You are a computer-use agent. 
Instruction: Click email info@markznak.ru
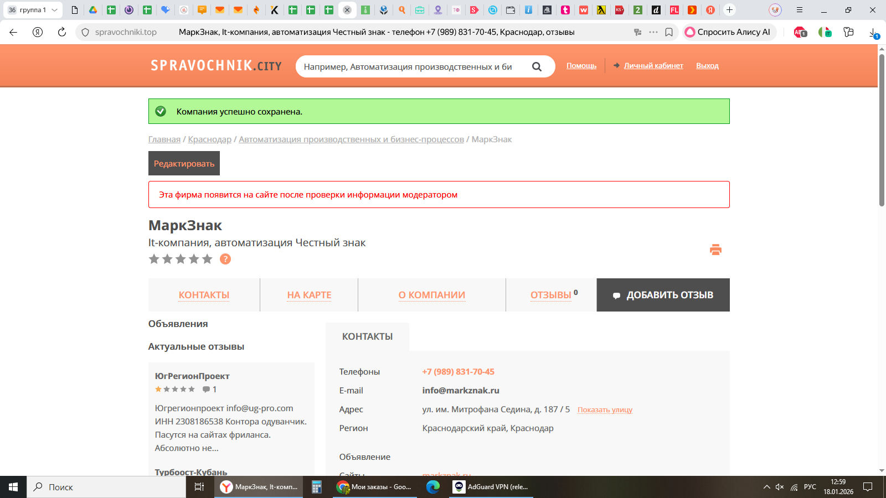pyautogui.click(x=461, y=391)
